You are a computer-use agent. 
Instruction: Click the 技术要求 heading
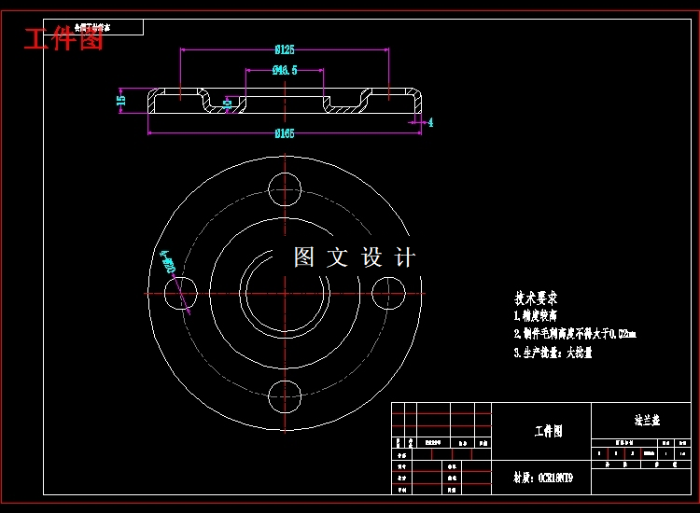536,298
